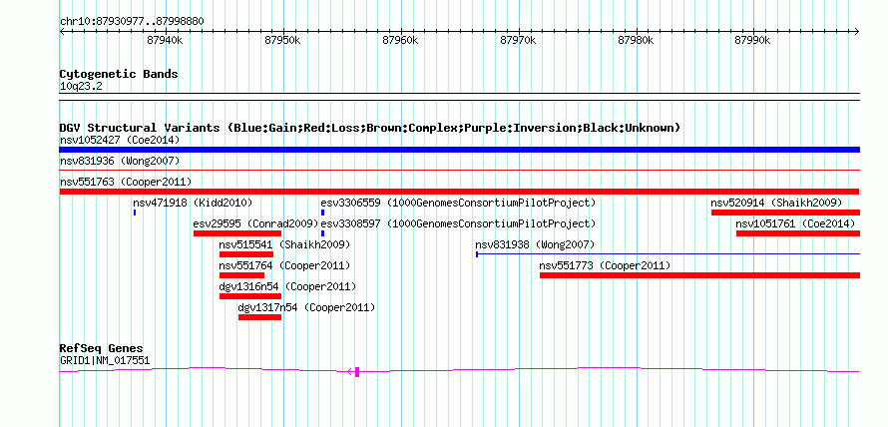The image size is (888, 427).
Task: Select the red esv29595 loss bar
Action: [x=237, y=233]
